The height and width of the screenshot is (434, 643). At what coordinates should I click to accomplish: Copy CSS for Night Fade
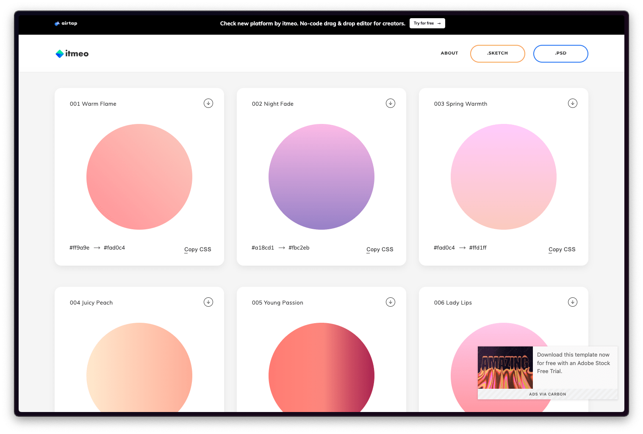point(380,250)
